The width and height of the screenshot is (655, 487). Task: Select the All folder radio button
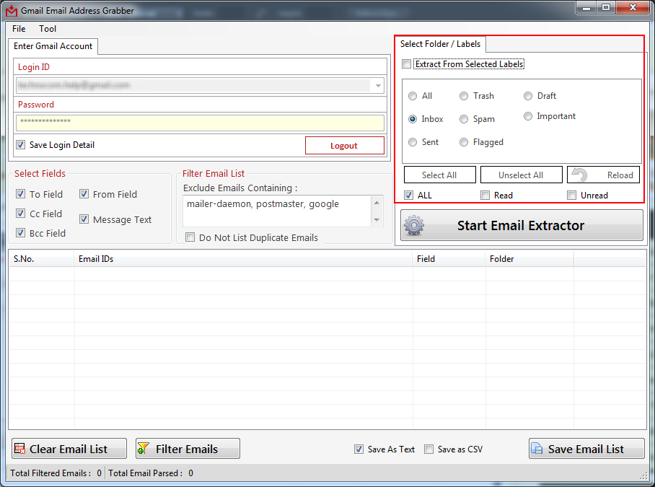click(x=413, y=96)
